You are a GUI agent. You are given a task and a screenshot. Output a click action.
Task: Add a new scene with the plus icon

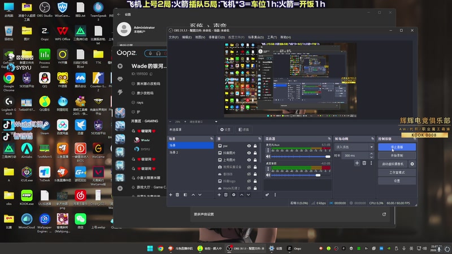tap(171, 195)
